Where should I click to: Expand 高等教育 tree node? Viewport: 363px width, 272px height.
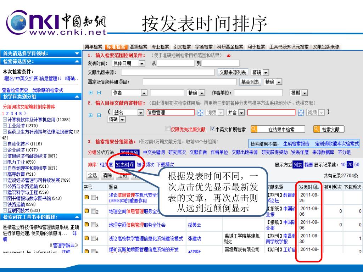coord(5,174)
